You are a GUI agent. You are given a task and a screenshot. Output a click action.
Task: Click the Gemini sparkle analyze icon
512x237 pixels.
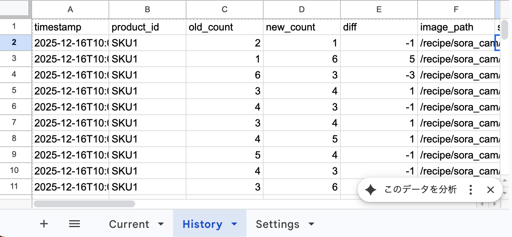pos(371,190)
